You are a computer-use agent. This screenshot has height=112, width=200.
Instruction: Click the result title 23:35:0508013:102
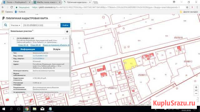pyautogui.click(x=25, y=38)
